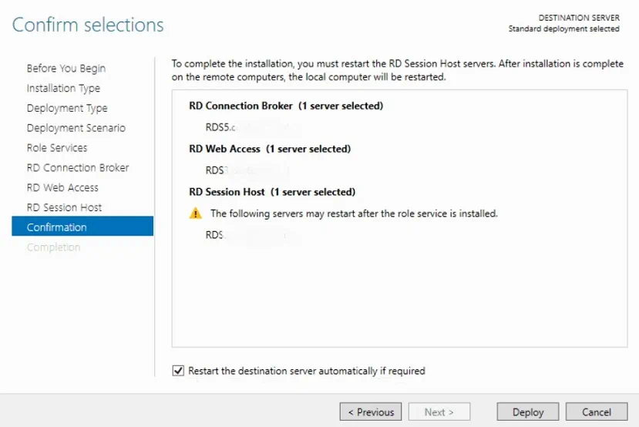Click the highlighted Confirmation step
Image resolution: width=639 pixels, height=427 pixels.
point(57,227)
